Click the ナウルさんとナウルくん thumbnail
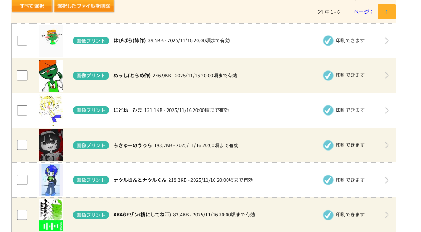The width and height of the screenshot is (421, 232). tap(51, 180)
